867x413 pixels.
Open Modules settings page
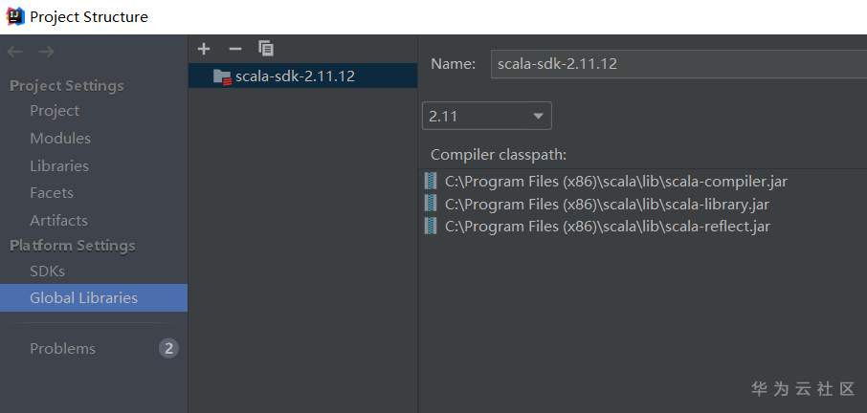pyautogui.click(x=60, y=139)
